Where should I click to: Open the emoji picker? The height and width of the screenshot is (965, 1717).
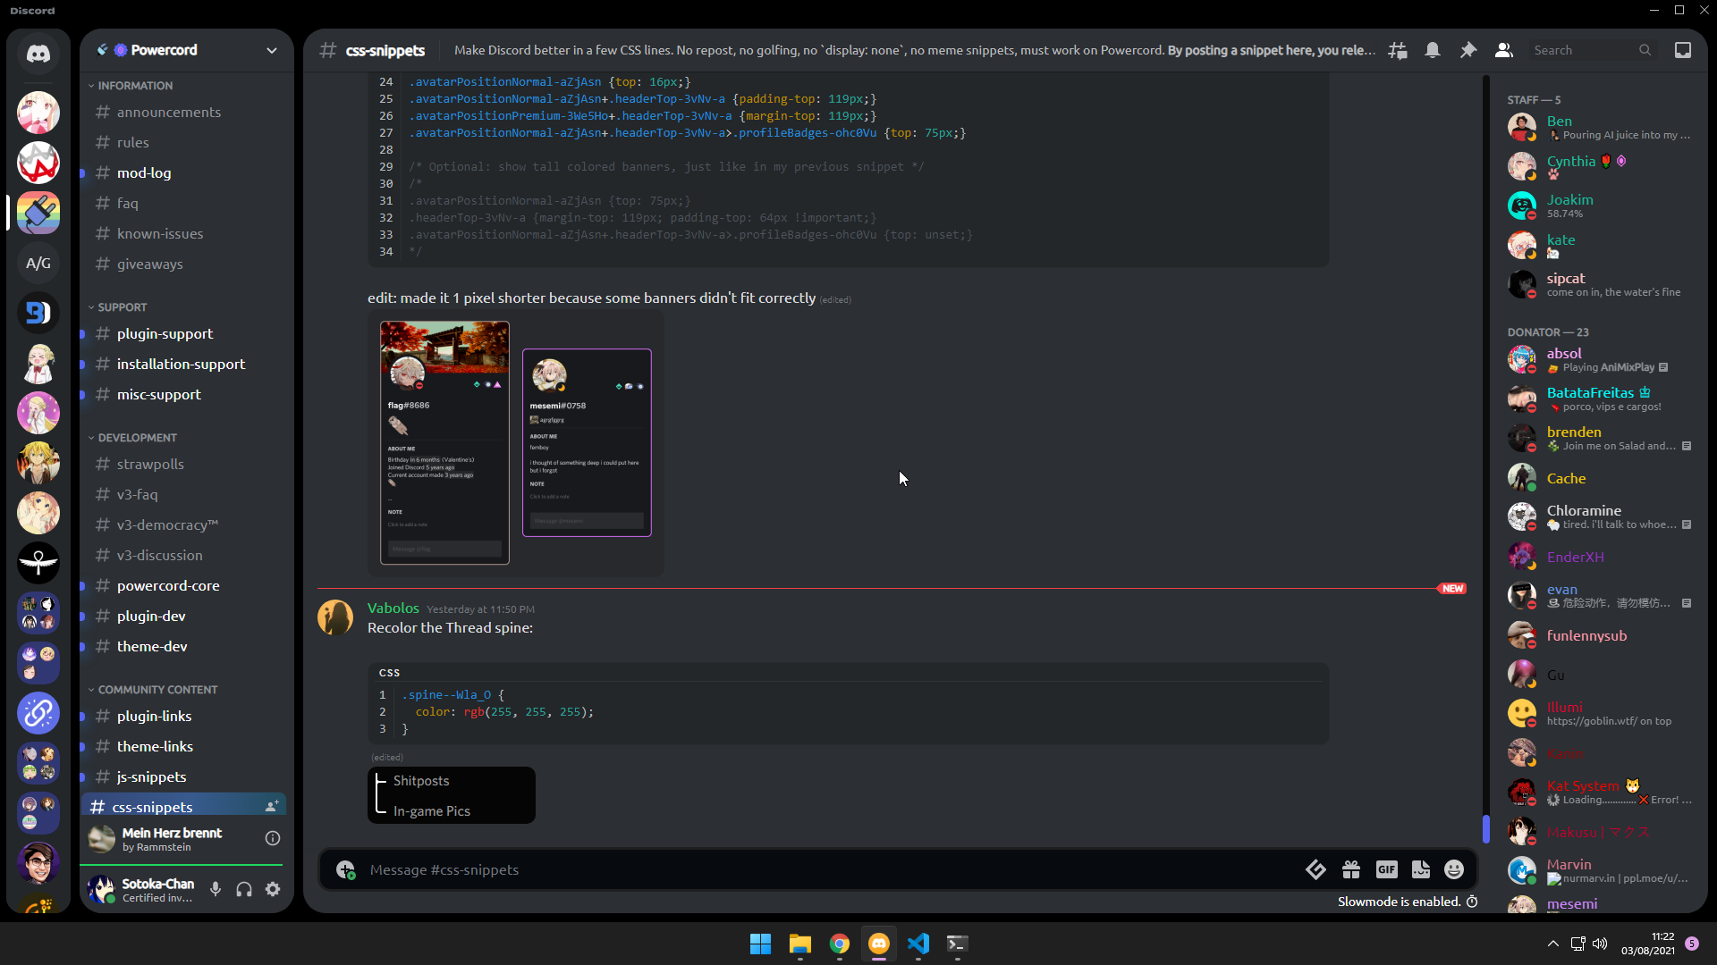(x=1455, y=869)
